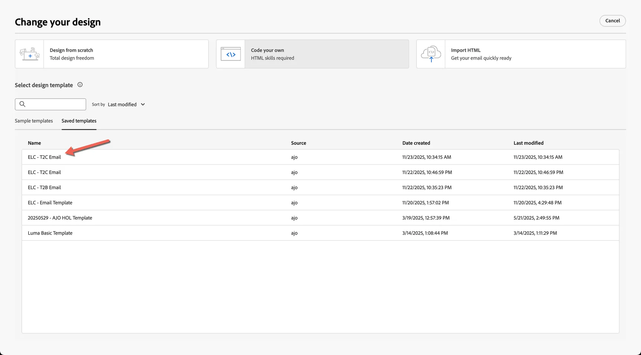The height and width of the screenshot is (355, 641).
Task: Choose the Code your own option
Action: [312, 54]
